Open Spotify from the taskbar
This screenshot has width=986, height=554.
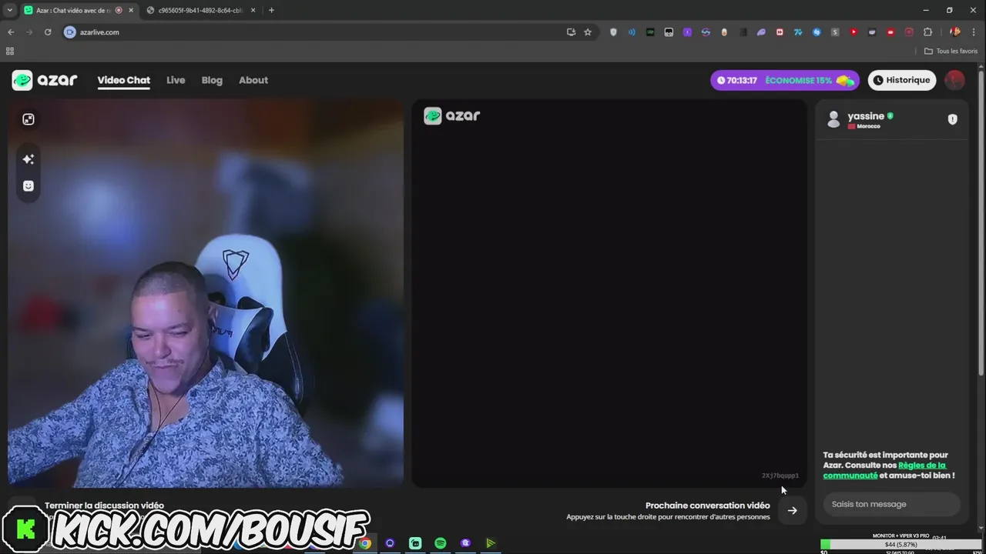click(x=440, y=543)
